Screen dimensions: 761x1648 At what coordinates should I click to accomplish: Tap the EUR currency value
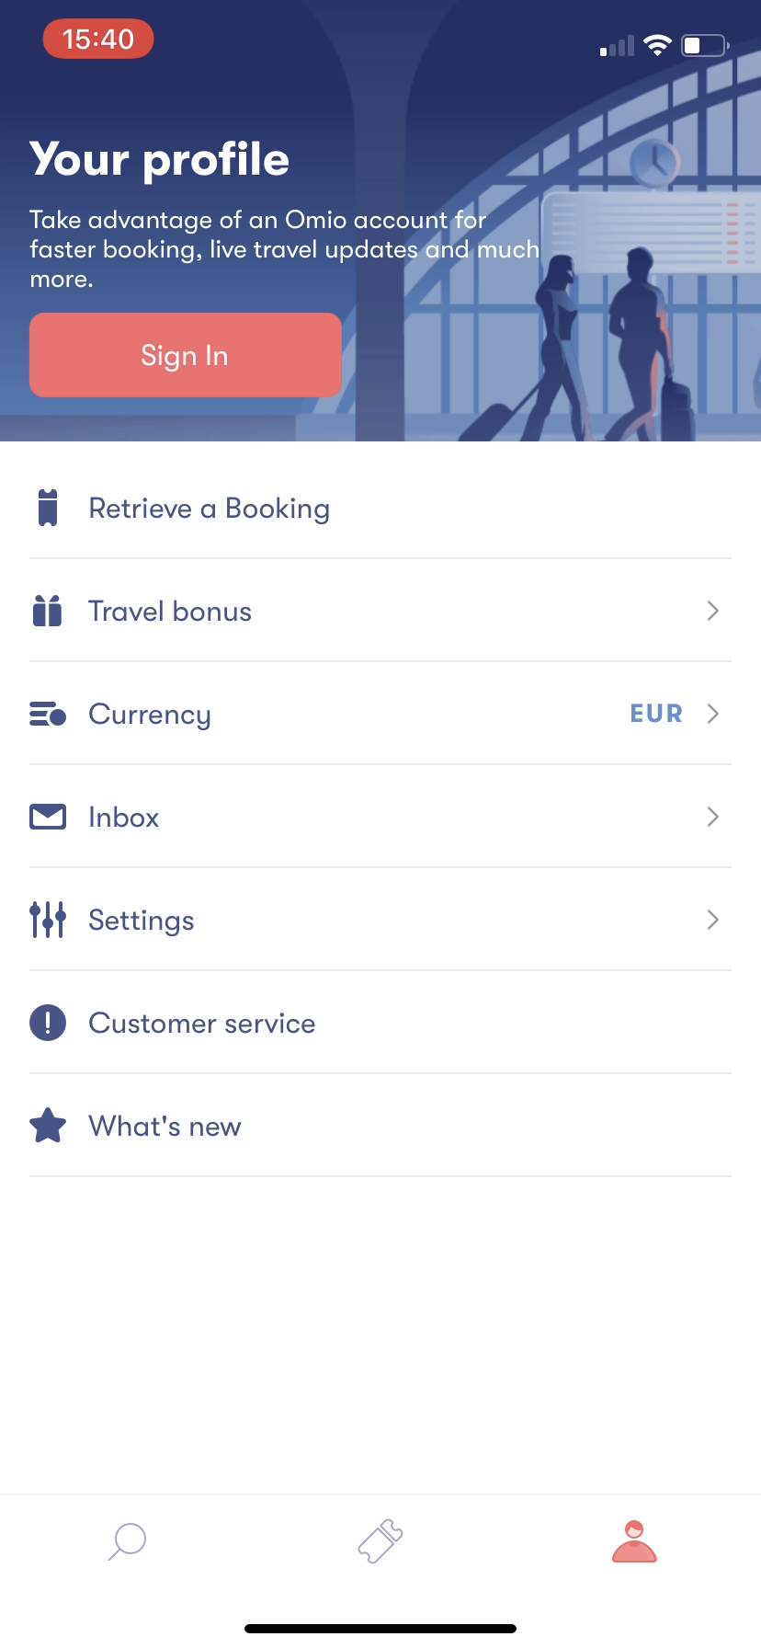pyautogui.click(x=656, y=714)
